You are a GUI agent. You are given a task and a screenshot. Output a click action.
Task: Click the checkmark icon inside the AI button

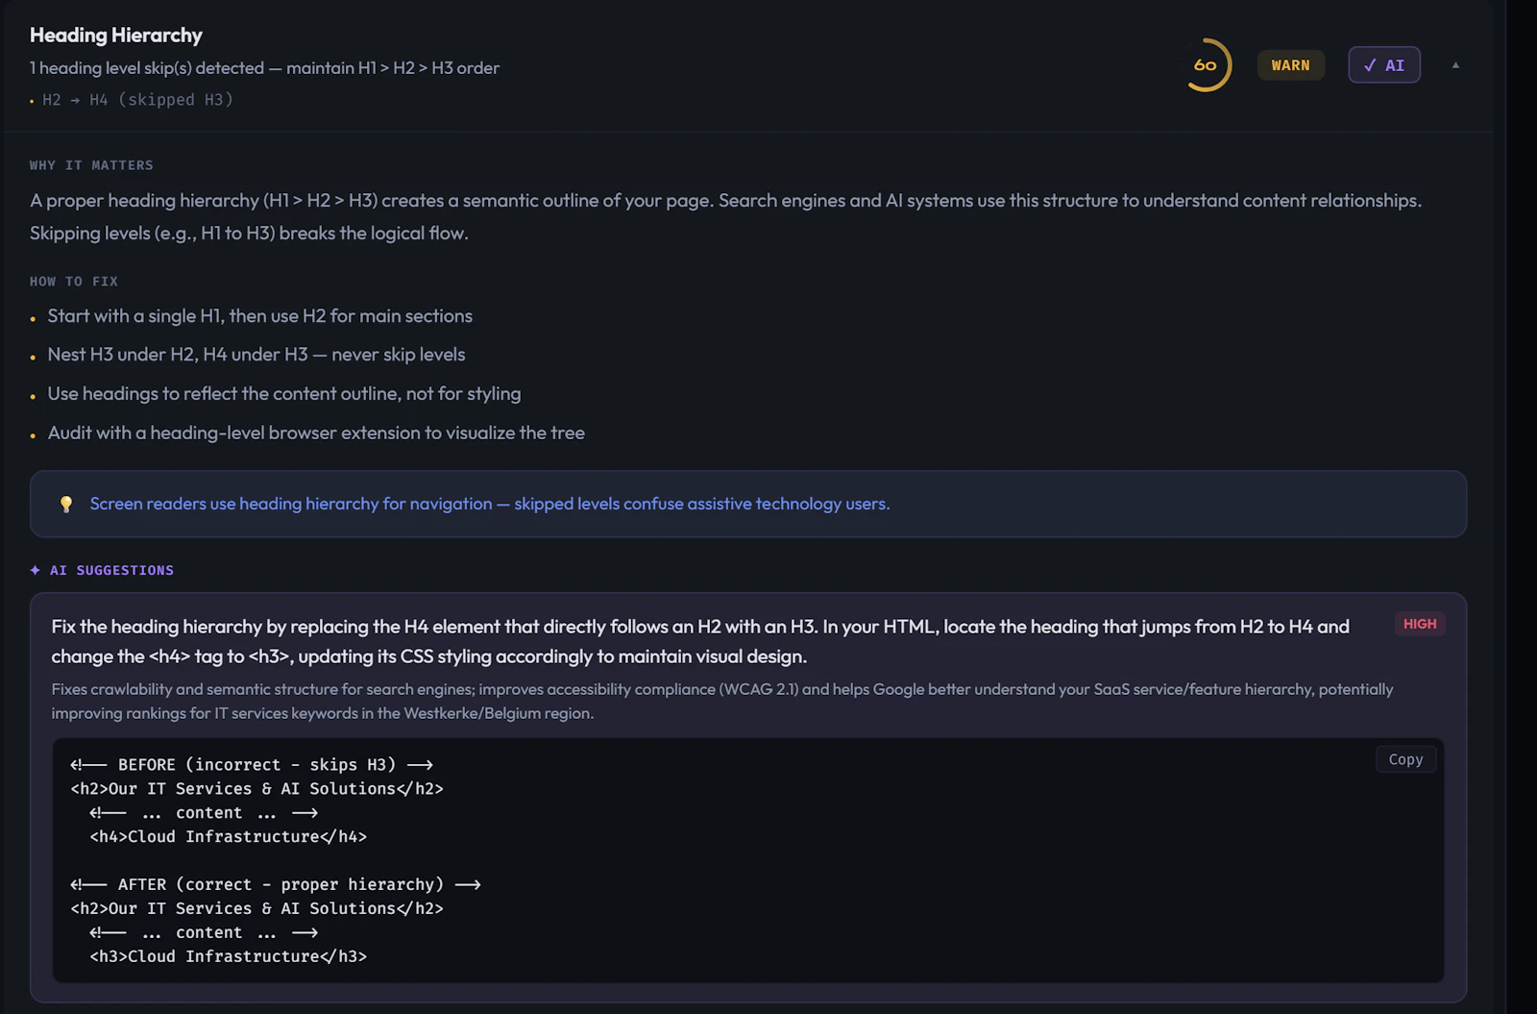1371,64
